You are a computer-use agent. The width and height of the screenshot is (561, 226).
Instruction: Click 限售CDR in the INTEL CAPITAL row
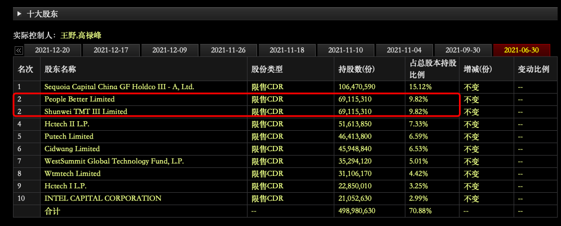tap(267, 198)
